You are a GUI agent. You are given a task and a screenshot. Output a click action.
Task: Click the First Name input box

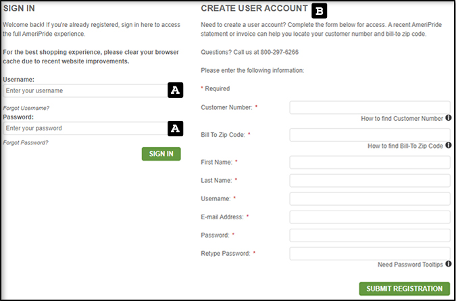coord(370,162)
